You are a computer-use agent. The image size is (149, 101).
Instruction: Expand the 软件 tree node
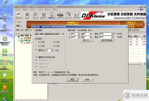click(22, 43)
